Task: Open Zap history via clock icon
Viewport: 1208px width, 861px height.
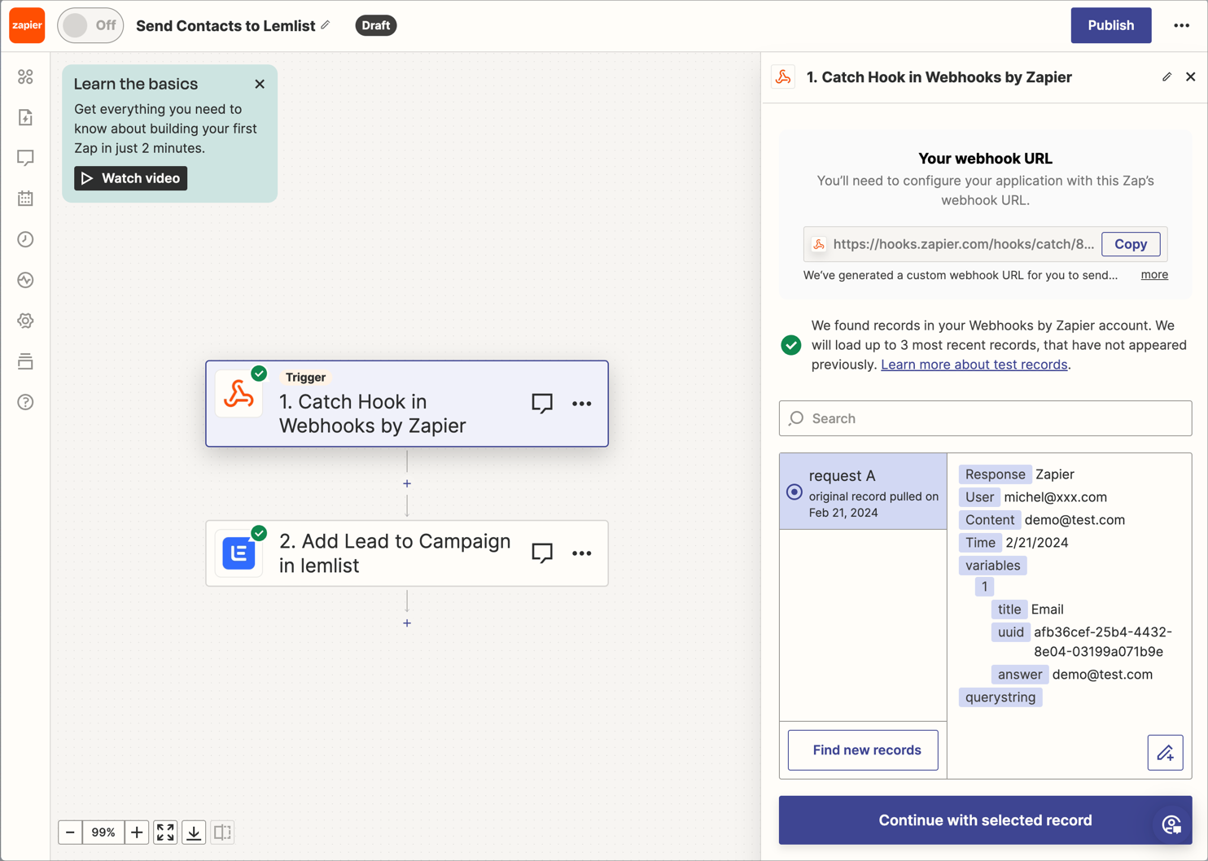Action: [24, 239]
